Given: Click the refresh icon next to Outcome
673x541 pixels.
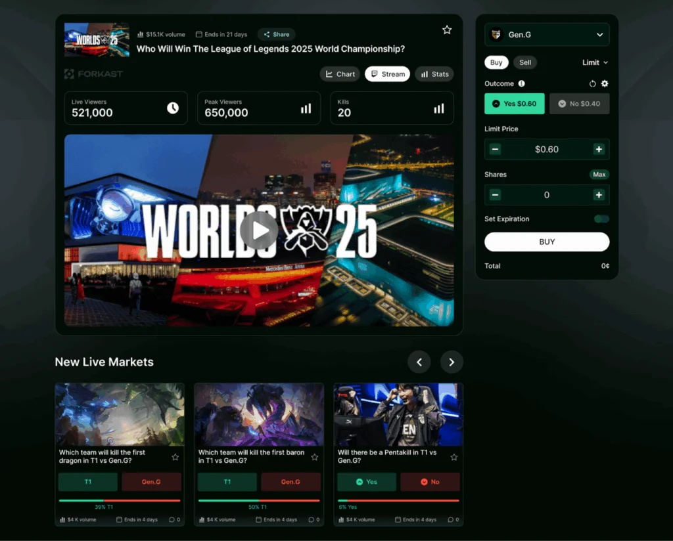Looking at the screenshot, I should 593,84.
